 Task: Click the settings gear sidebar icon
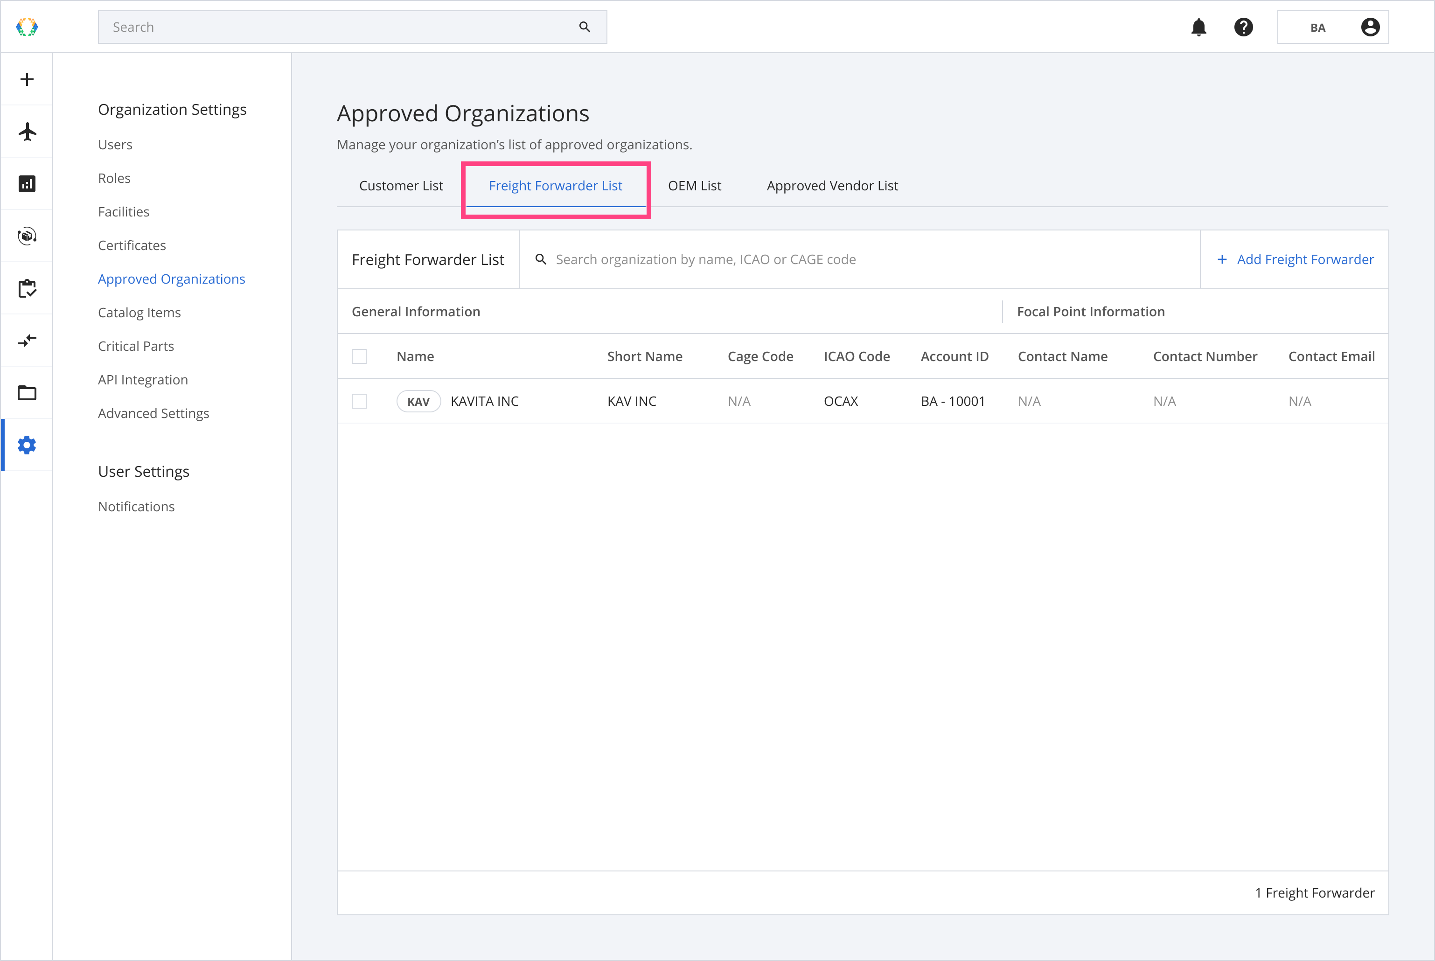click(x=27, y=445)
